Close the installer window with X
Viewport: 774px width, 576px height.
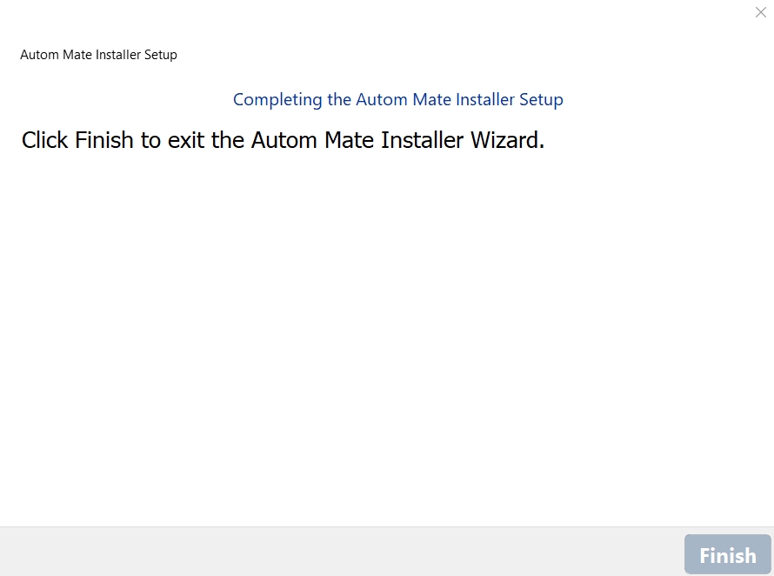761,12
